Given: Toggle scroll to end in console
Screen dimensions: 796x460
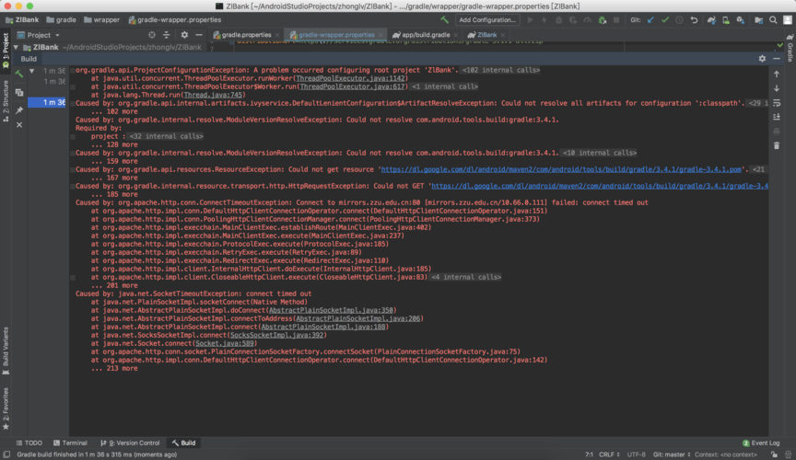Looking at the screenshot, I should pos(777,117).
